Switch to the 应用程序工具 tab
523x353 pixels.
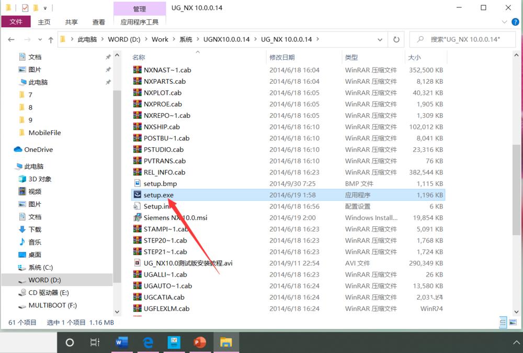click(x=140, y=22)
